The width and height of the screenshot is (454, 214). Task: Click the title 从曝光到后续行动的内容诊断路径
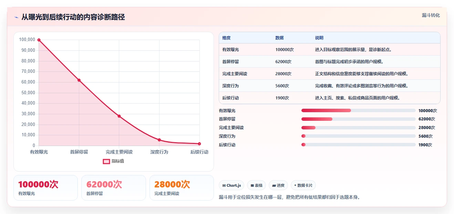[x=73, y=17]
